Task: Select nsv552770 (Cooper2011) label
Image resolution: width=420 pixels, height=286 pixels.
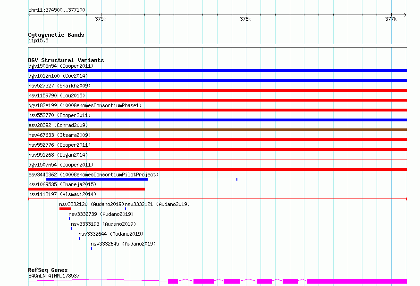Action: pos(59,115)
